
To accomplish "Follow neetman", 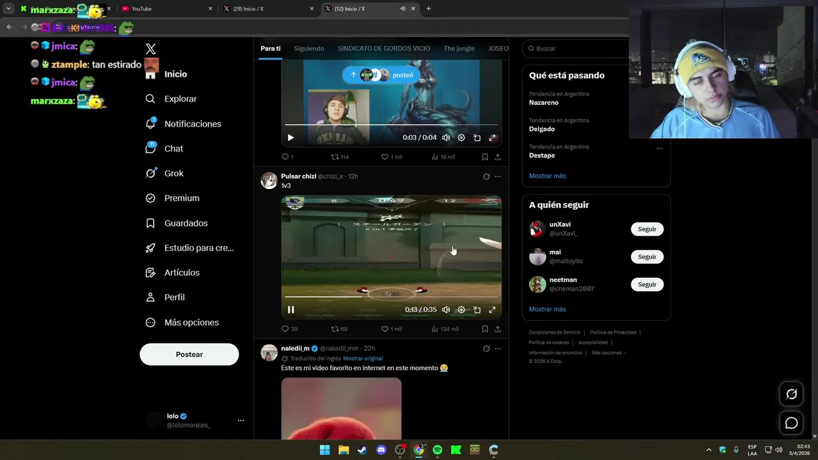I will pos(647,284).
